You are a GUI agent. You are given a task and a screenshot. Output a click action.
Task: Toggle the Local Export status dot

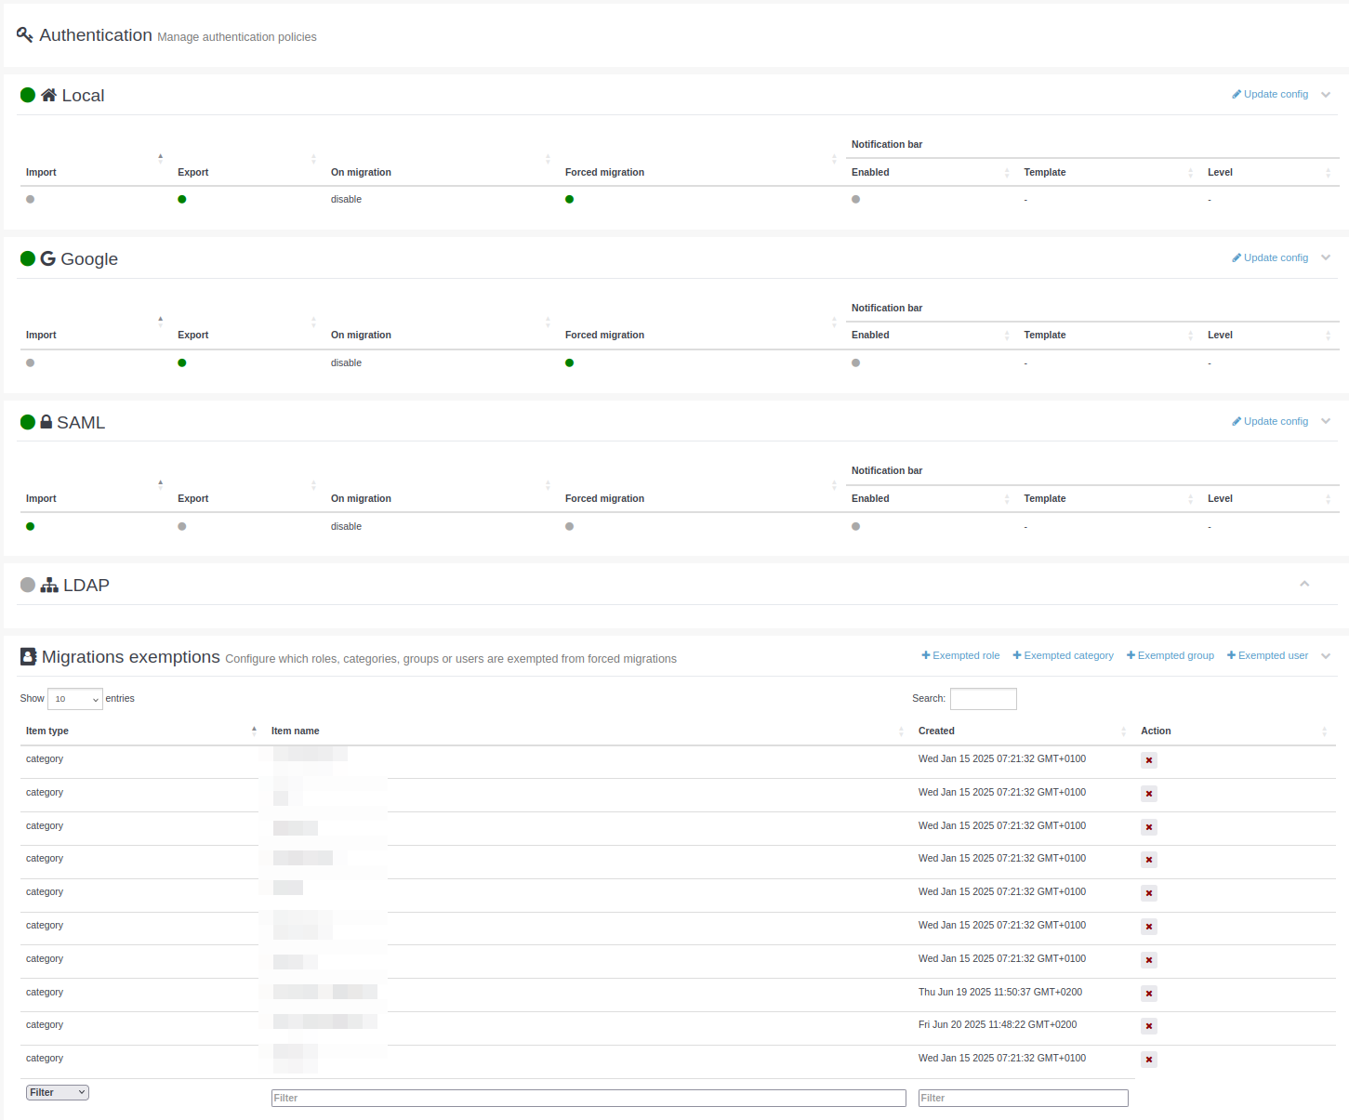point(182,199)
